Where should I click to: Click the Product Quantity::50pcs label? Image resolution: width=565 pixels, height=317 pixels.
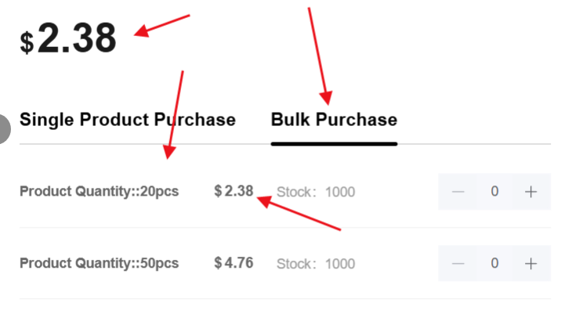(99, 263)
